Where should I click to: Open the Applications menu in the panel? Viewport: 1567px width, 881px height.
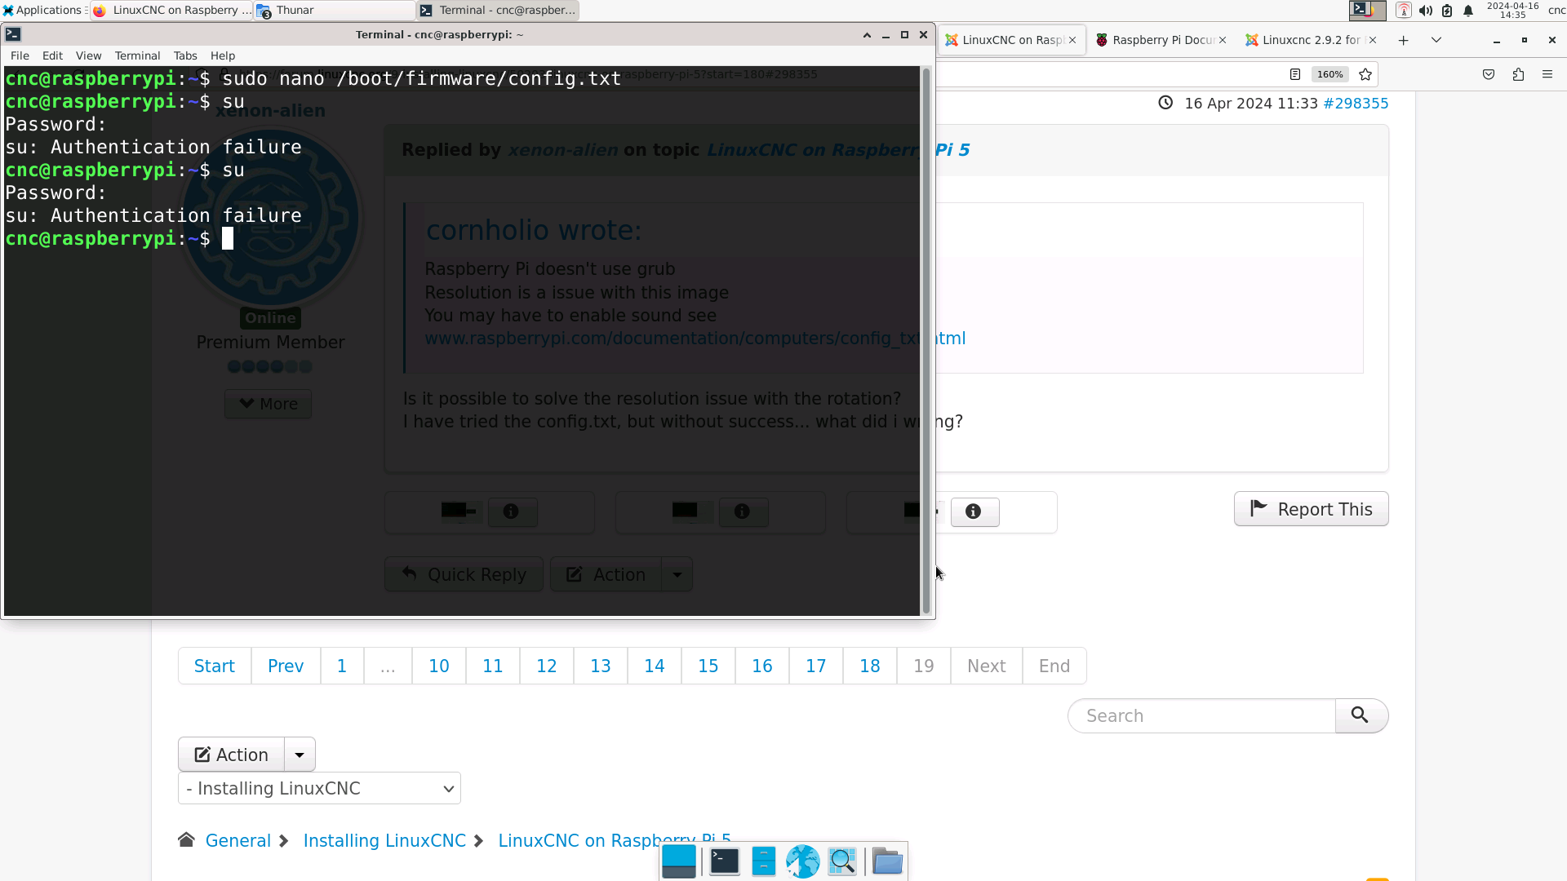(42, 10)
